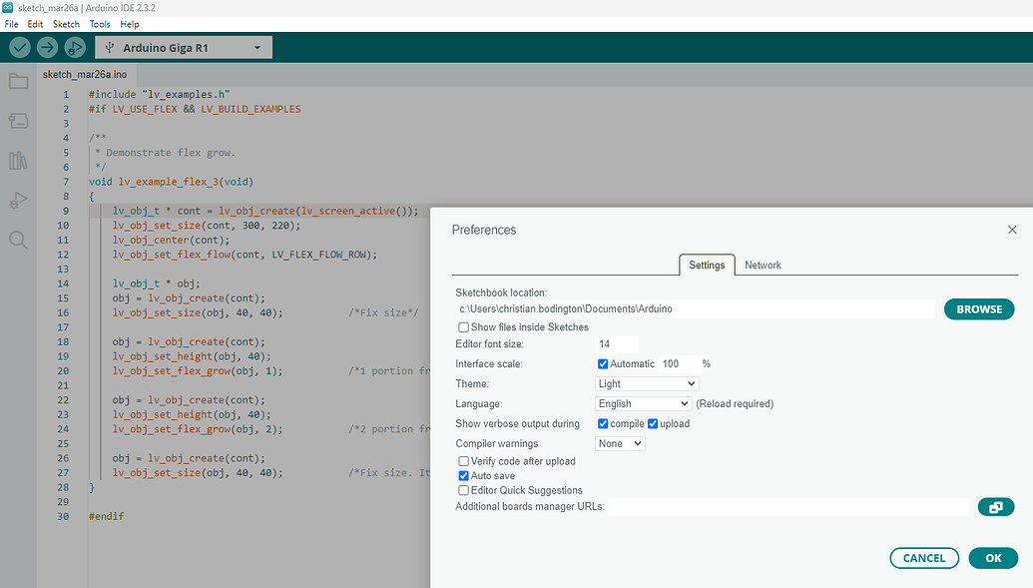The image size is (1033, 588).
Task: Click the additional boards URLs editor icon
Action: [x=995, y=507]
